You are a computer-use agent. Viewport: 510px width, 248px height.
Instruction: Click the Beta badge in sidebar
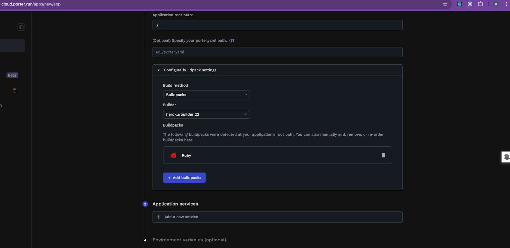point(12,75)
